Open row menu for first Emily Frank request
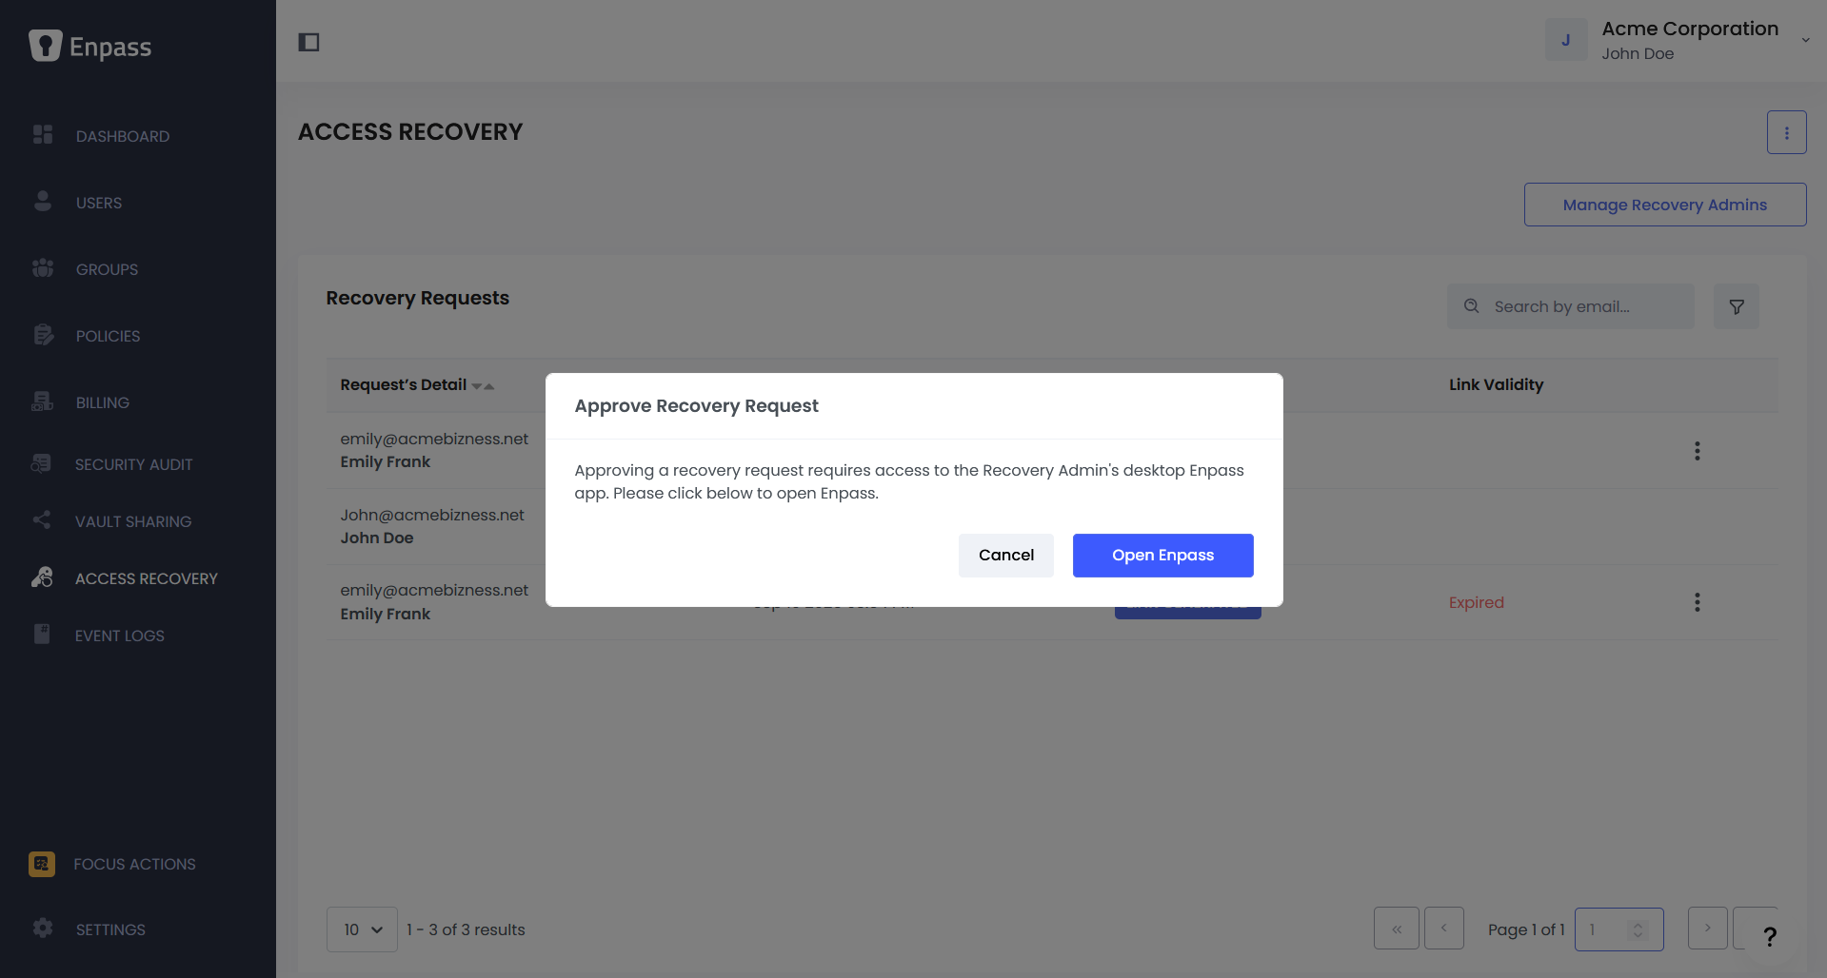 1697,451
